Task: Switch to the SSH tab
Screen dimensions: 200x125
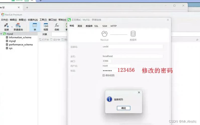Action: point(105,26)
